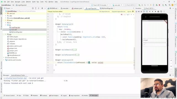
Task: Open emulator snapshots clock icon
Action: [161, 12]
